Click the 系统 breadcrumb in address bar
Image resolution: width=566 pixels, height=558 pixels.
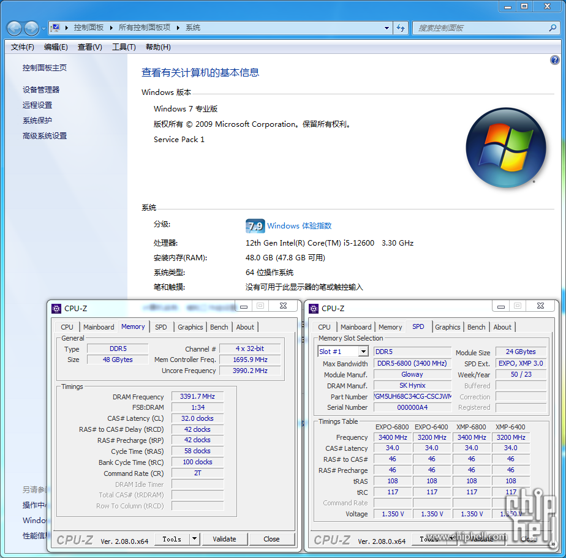(x=193, y=28)
